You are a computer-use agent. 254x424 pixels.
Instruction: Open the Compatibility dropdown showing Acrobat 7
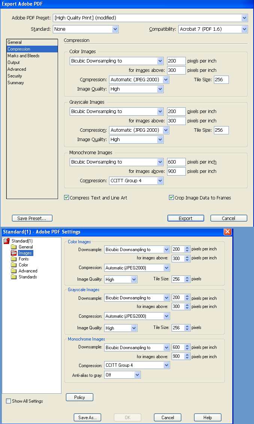click(x=213, y=29)
